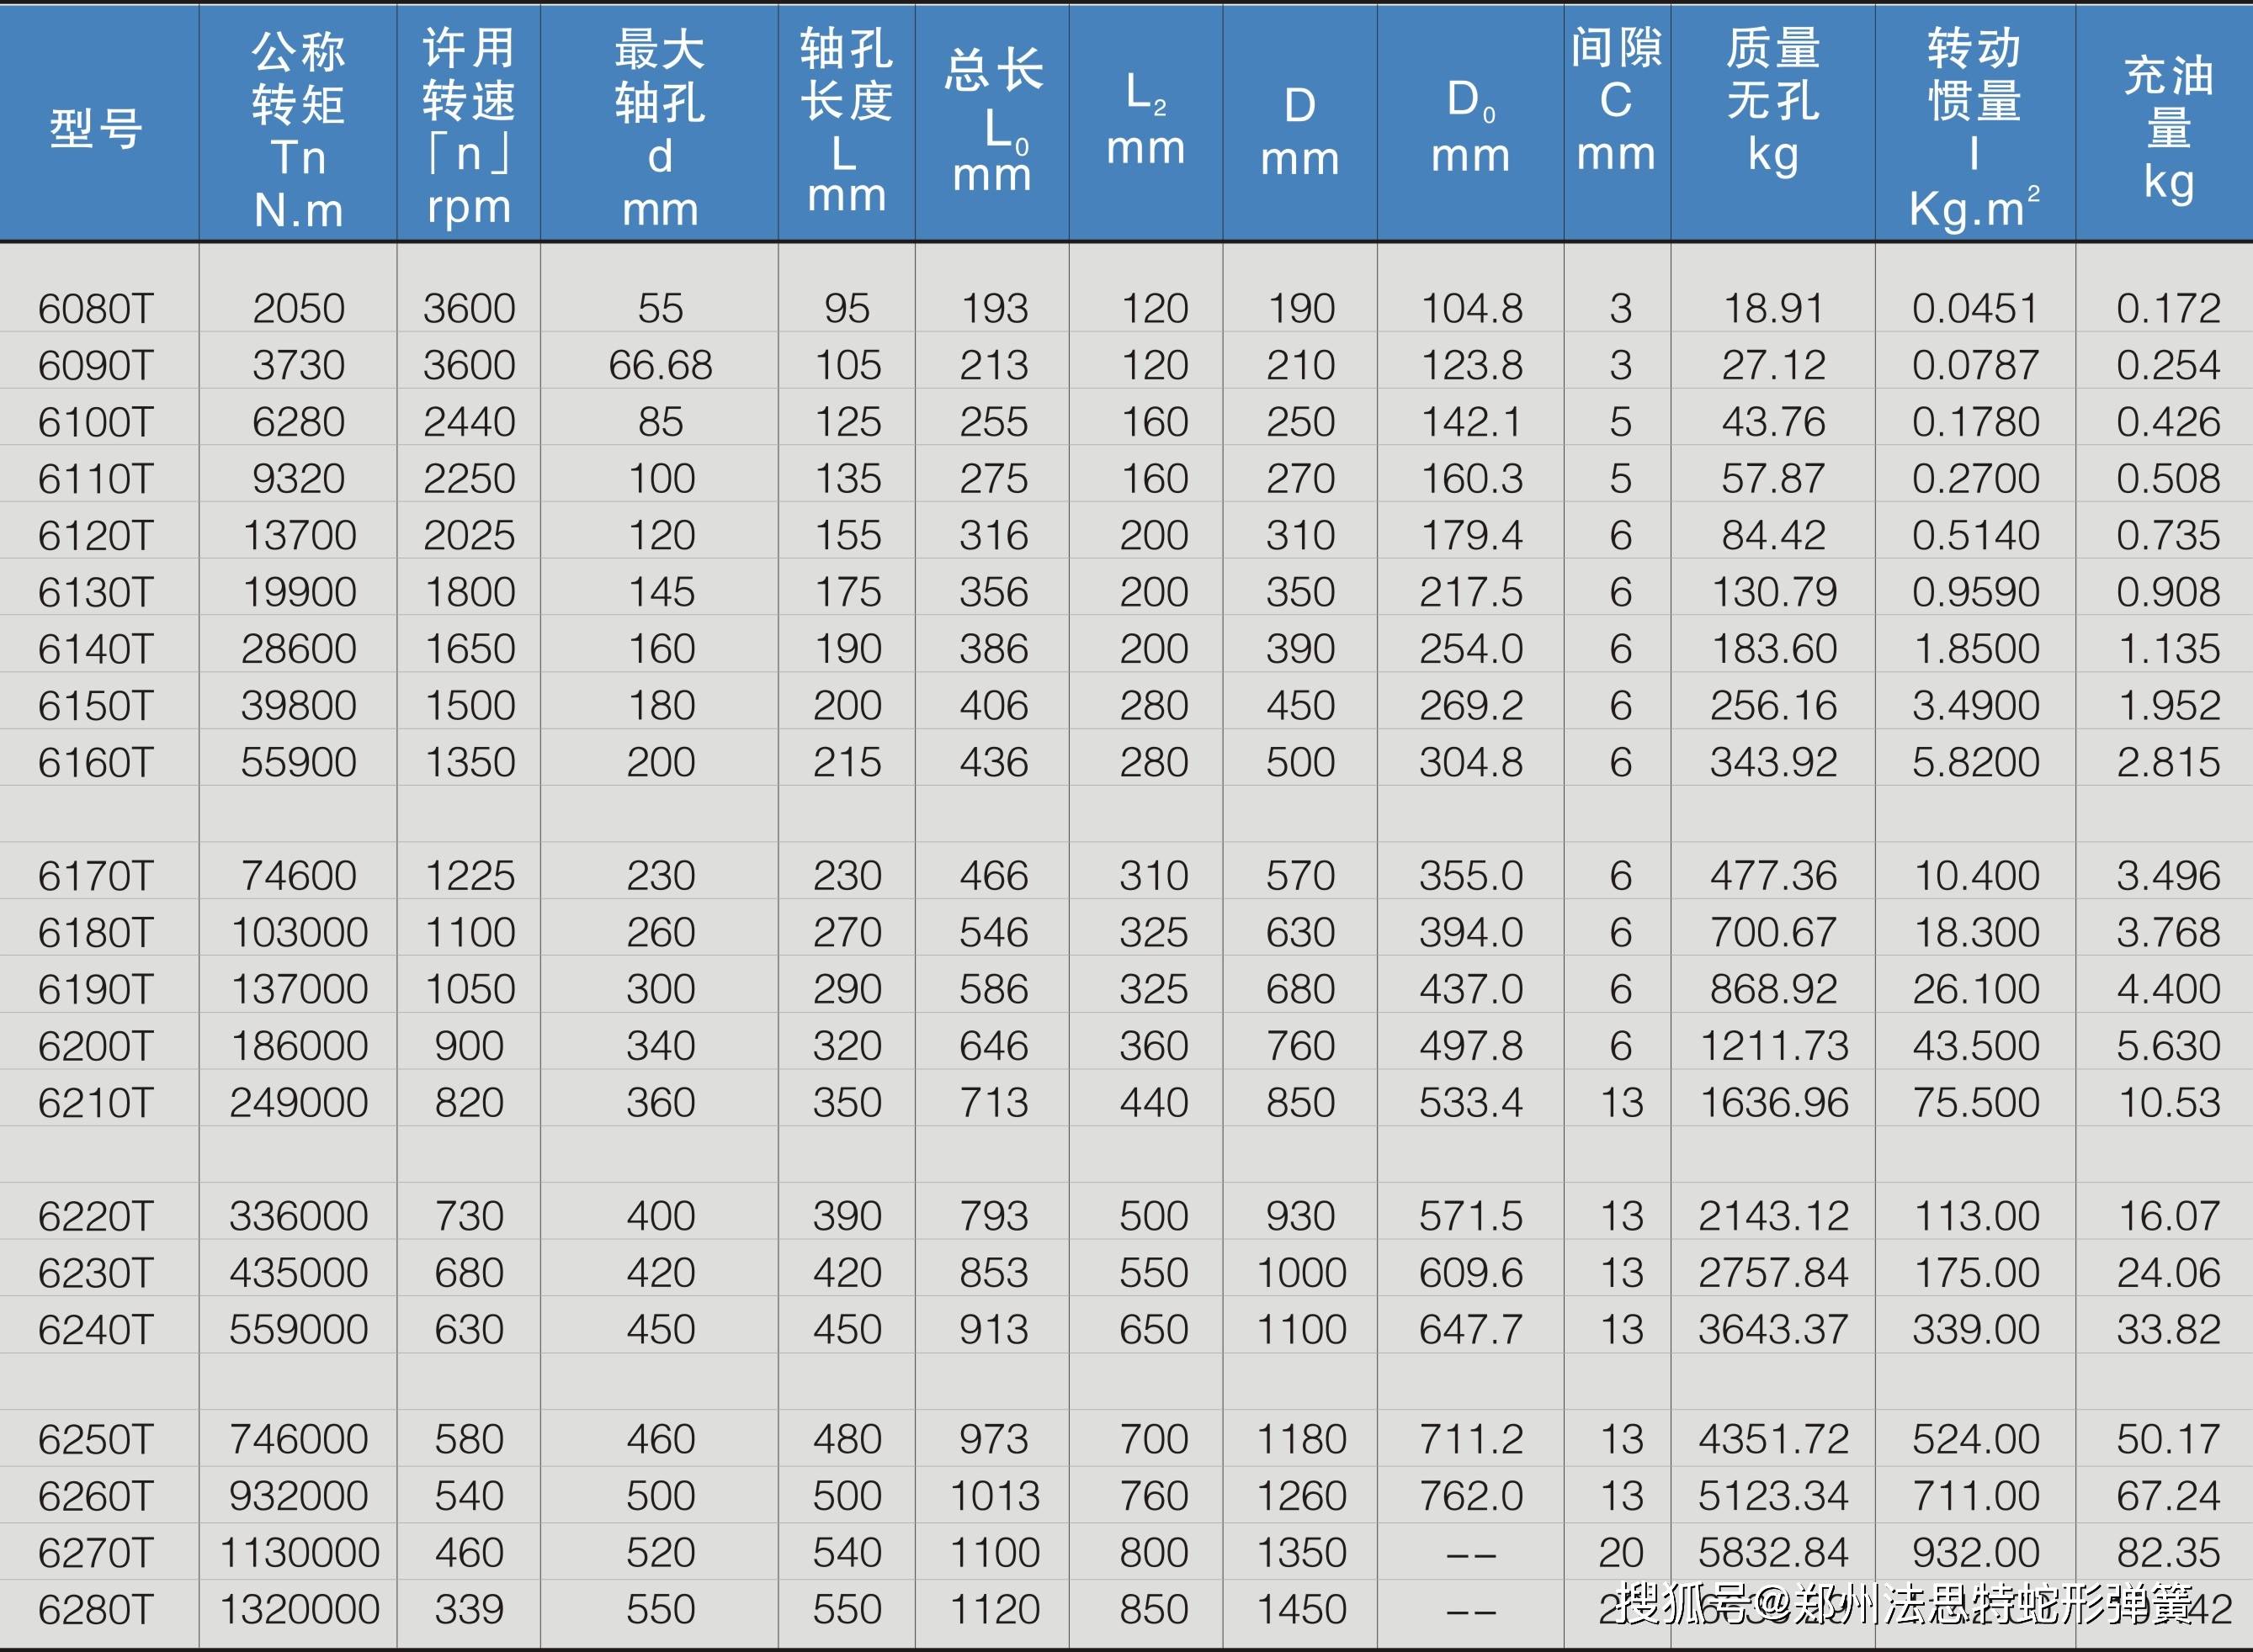
Task: Select mass value 183.60
Action: click(1774, 649)
